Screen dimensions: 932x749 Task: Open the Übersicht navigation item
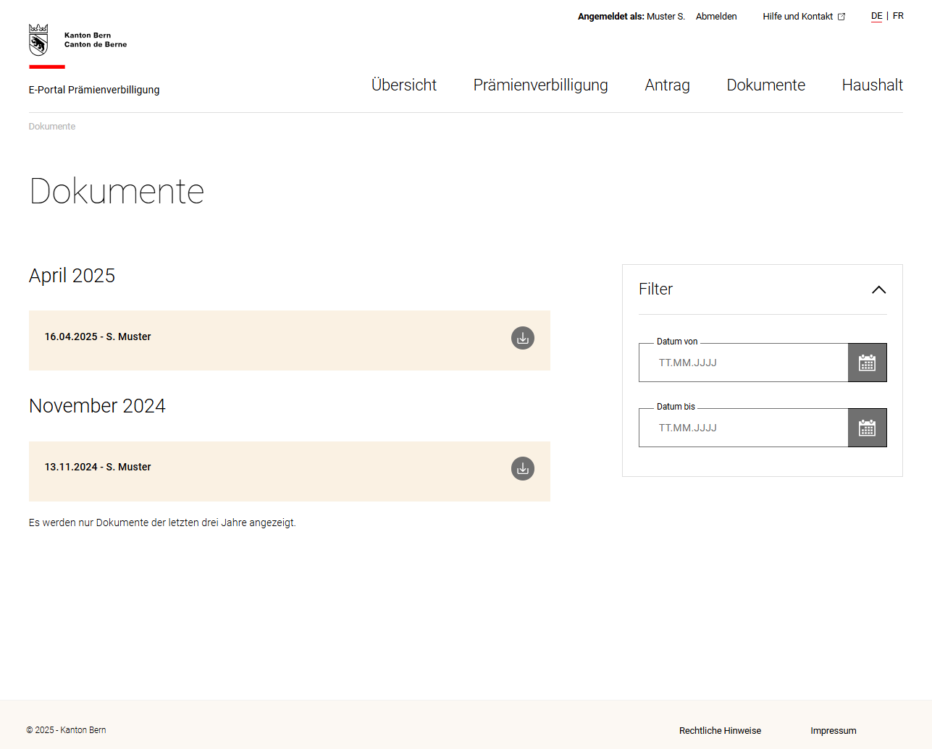pos(403,85)
